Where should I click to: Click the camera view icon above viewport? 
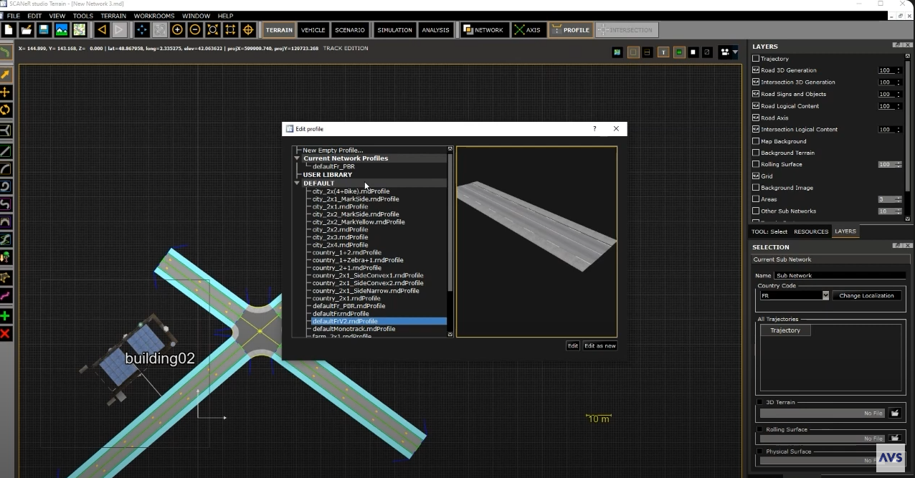(726, 52)
